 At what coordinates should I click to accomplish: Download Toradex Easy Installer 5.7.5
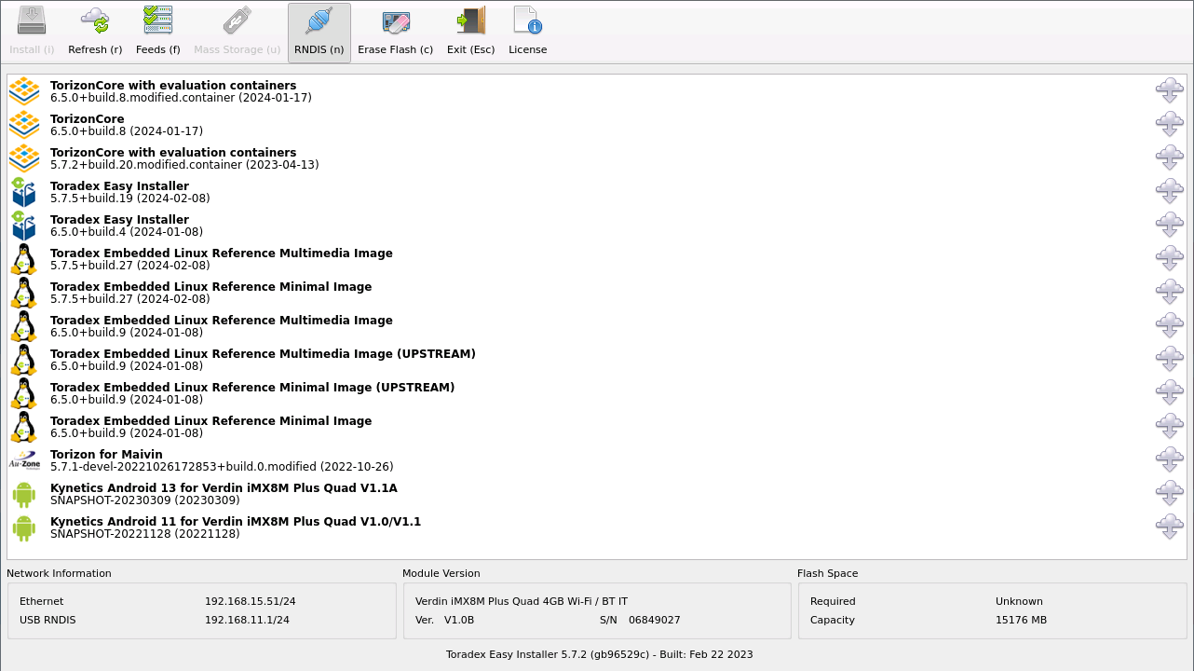[1169, 191]
